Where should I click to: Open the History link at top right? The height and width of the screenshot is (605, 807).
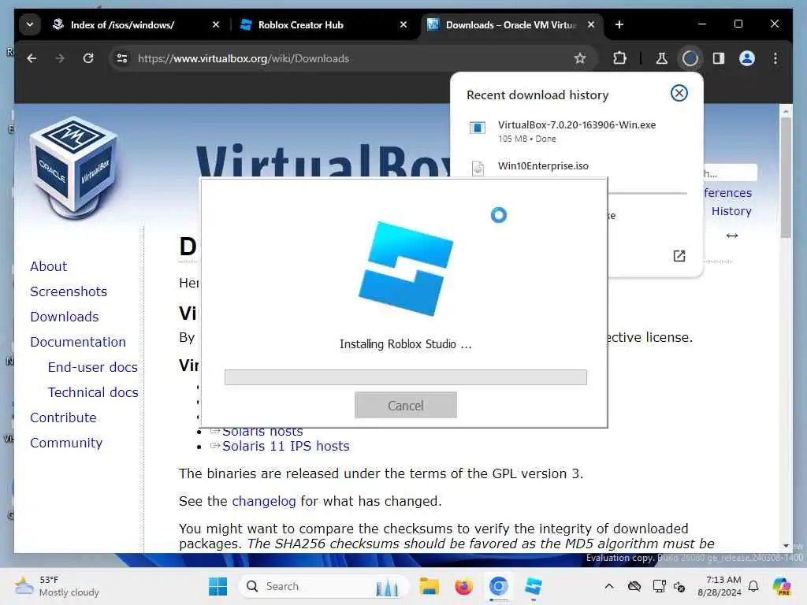[731, 211]
